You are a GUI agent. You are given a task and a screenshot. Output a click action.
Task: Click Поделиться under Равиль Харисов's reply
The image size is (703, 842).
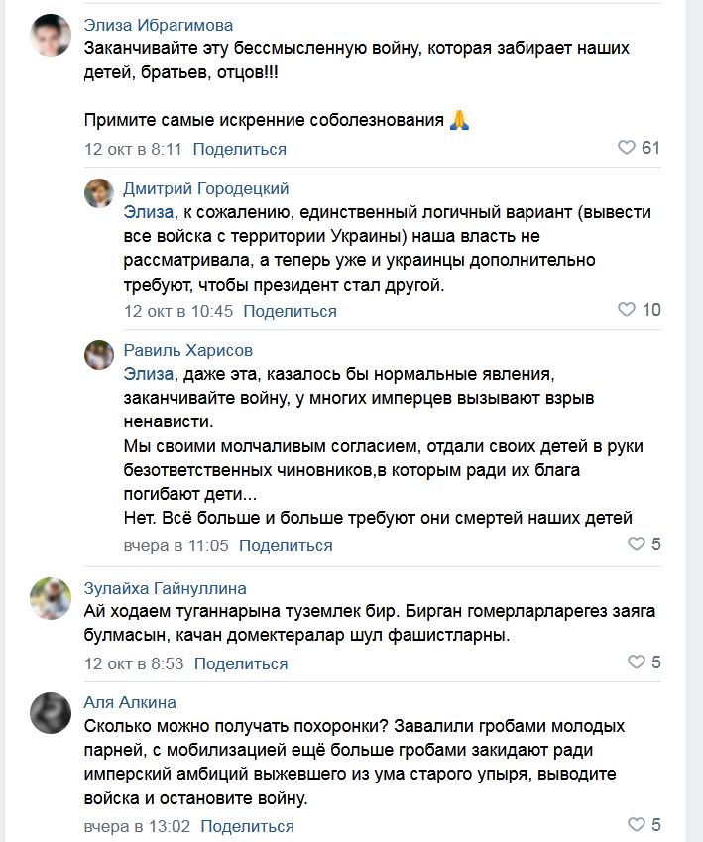(286, 545)
